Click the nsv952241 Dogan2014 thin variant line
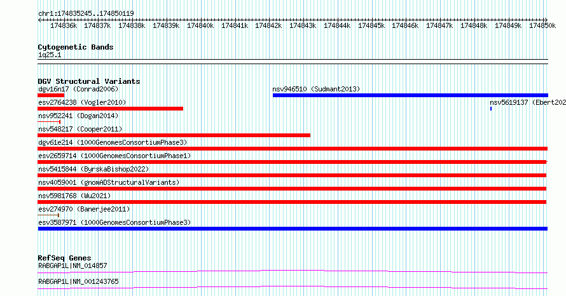The height and width of the screenshot is (296, 566). click(49, 122)
